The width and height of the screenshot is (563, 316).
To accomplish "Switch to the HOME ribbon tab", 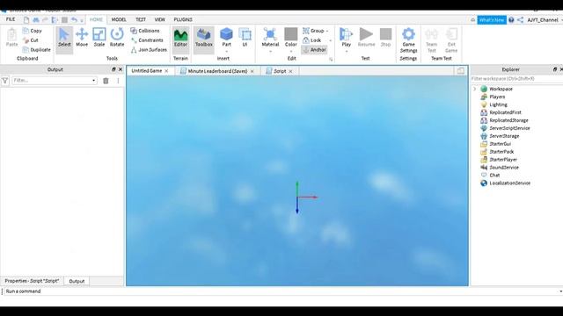I will 96,19.
